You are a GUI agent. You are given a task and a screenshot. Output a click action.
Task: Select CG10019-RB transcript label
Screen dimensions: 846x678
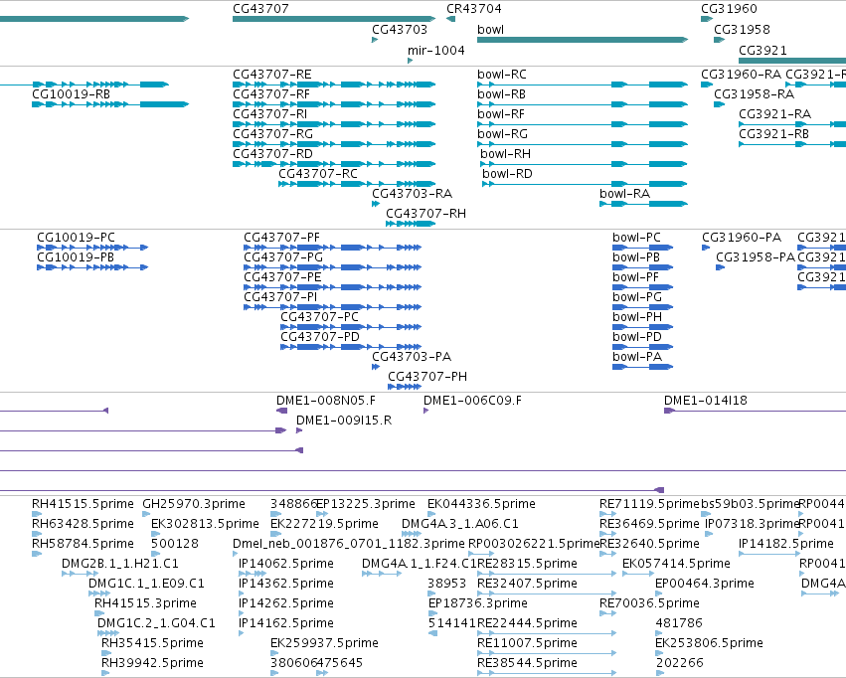pos(71,94)
